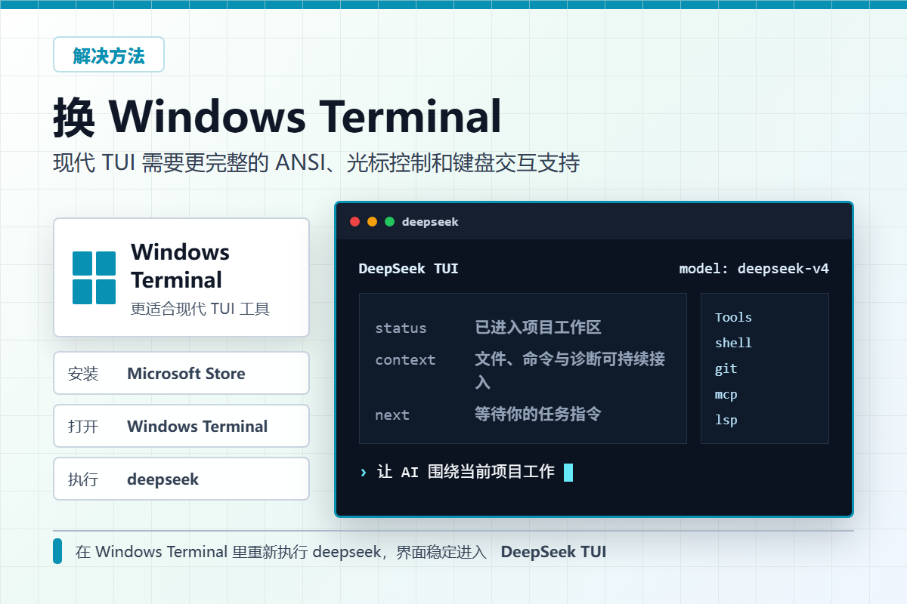The width and height of the screenshot is (907, 604).
Task: Click the orange minimize dot in deepseek terminal
Action: pos(372,222)
